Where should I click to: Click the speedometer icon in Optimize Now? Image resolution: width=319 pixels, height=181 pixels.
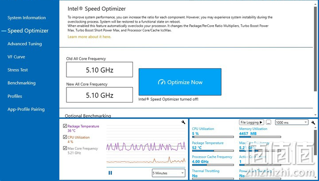(162, 82)
